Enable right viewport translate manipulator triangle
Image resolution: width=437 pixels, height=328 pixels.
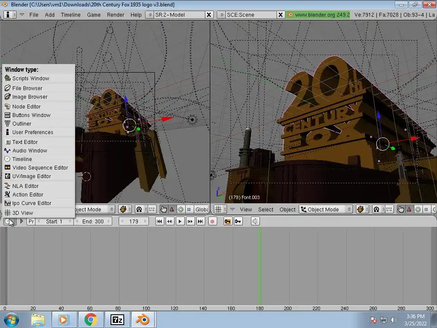click(x=409, y=209)
